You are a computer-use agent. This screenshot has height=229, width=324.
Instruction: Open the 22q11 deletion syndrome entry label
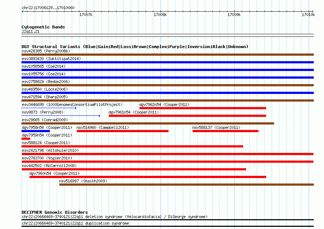coord(115,217)
